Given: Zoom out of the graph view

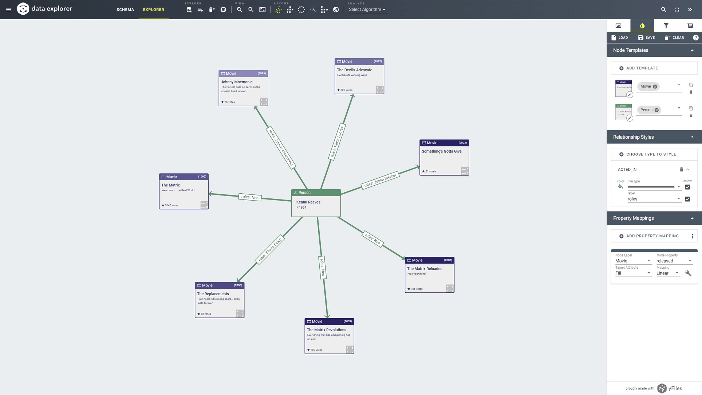Looking at the screenshot, I should click(x=251, y=10).
